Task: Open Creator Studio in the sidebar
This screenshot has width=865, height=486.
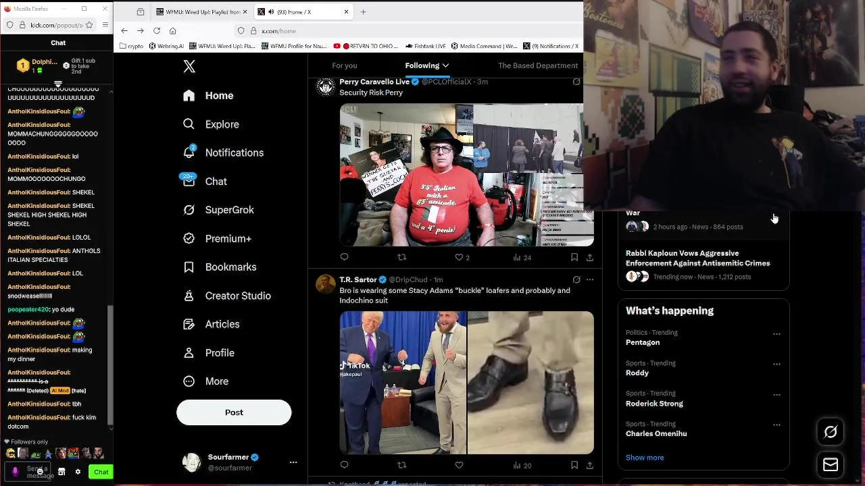Action: point(227,296)
